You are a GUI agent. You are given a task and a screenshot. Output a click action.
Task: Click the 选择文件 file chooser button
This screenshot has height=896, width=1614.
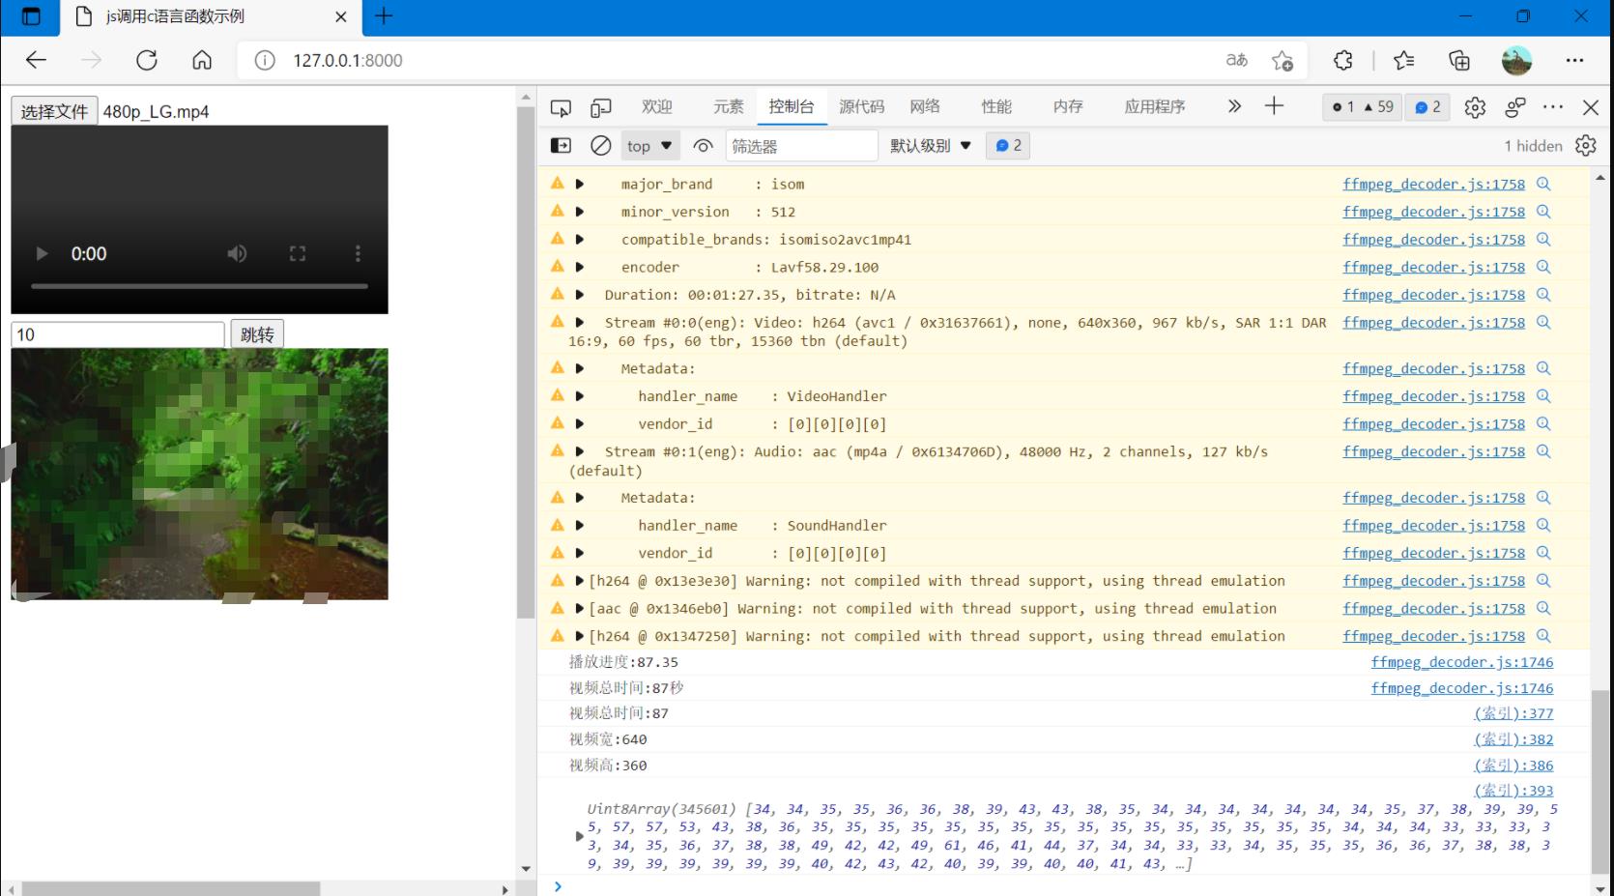54,111
